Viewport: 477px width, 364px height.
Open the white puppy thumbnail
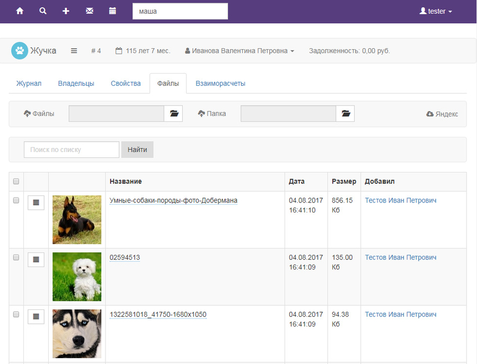77,277
